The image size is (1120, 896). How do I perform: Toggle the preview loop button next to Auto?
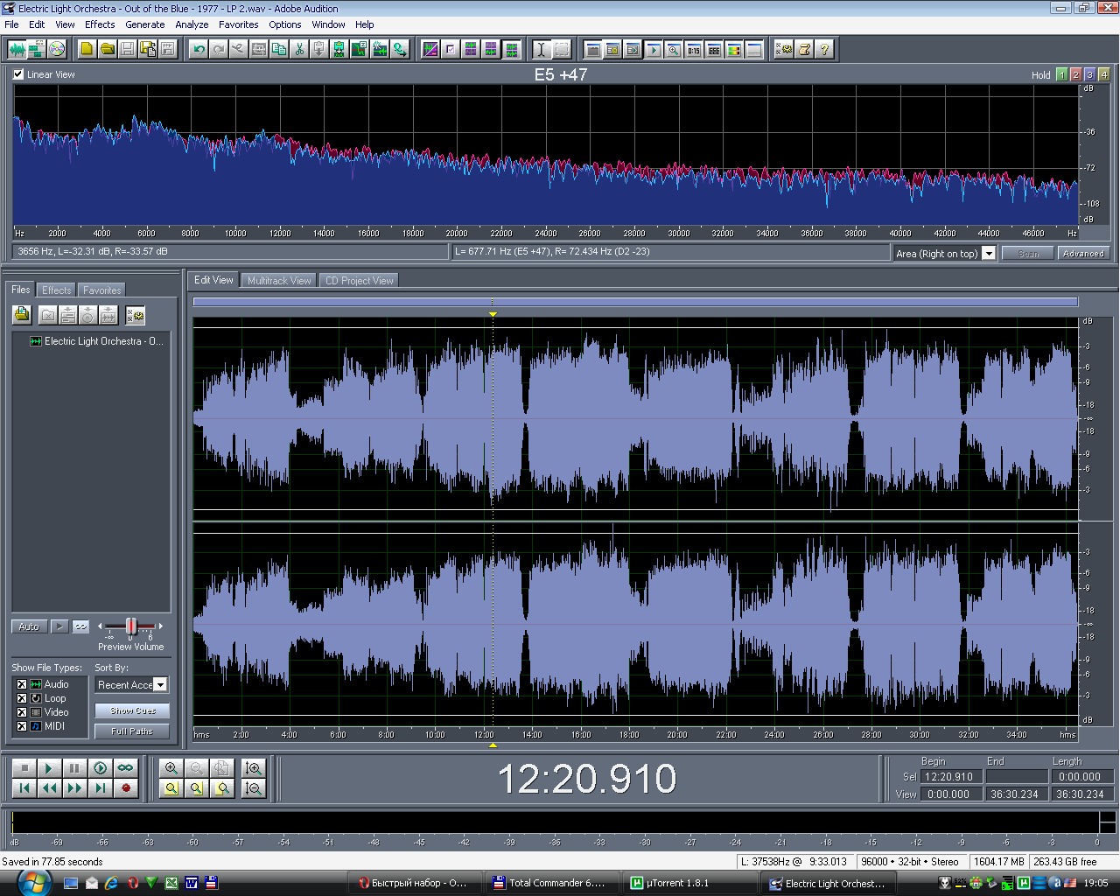tap(80, 626)
